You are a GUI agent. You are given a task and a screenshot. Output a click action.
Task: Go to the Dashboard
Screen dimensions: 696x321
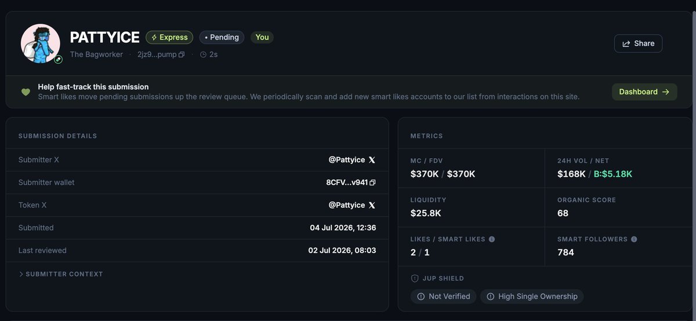point(644,92)
